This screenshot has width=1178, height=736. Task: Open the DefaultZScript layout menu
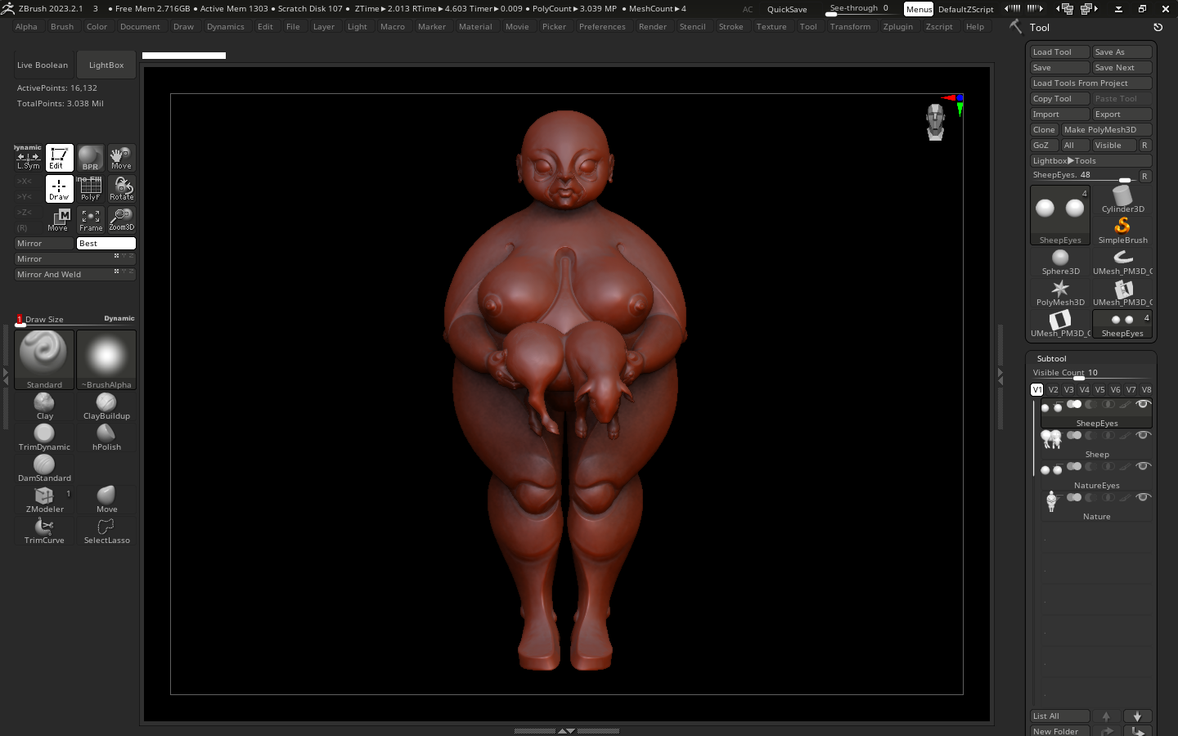(965, 9)
